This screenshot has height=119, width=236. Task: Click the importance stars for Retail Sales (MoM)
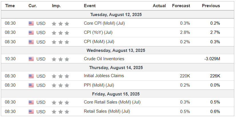tap(60, 112)
